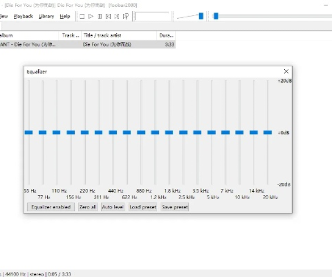Click the 55 Hz equalizer band slider
The image size is (332, 277).
29,132
